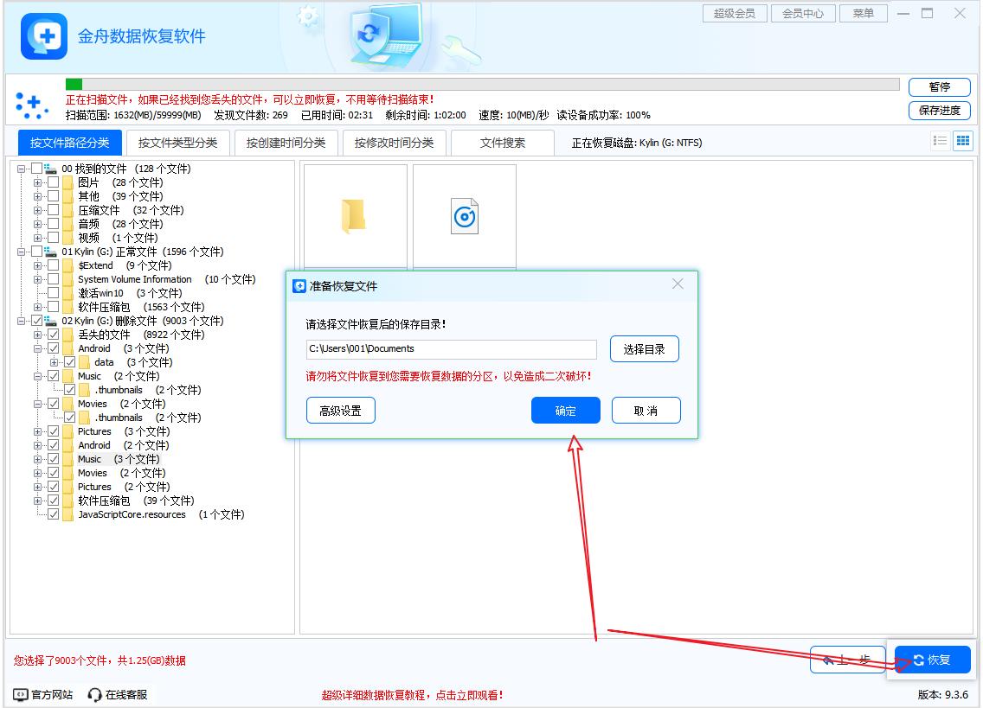This screenshot has height=708, width=983.
Task: Click the online customer service headset icon
Action: click(95, 694)
